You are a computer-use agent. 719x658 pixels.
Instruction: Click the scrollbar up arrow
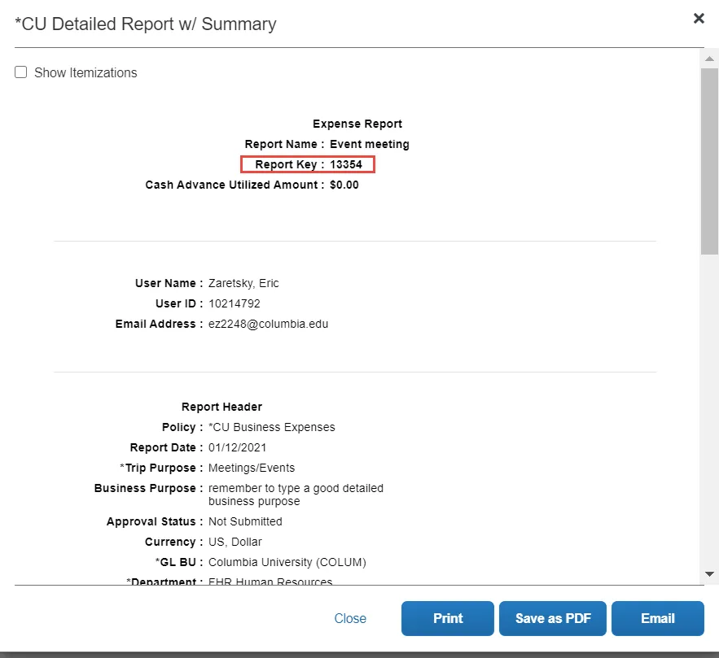(x=709, y=59)
